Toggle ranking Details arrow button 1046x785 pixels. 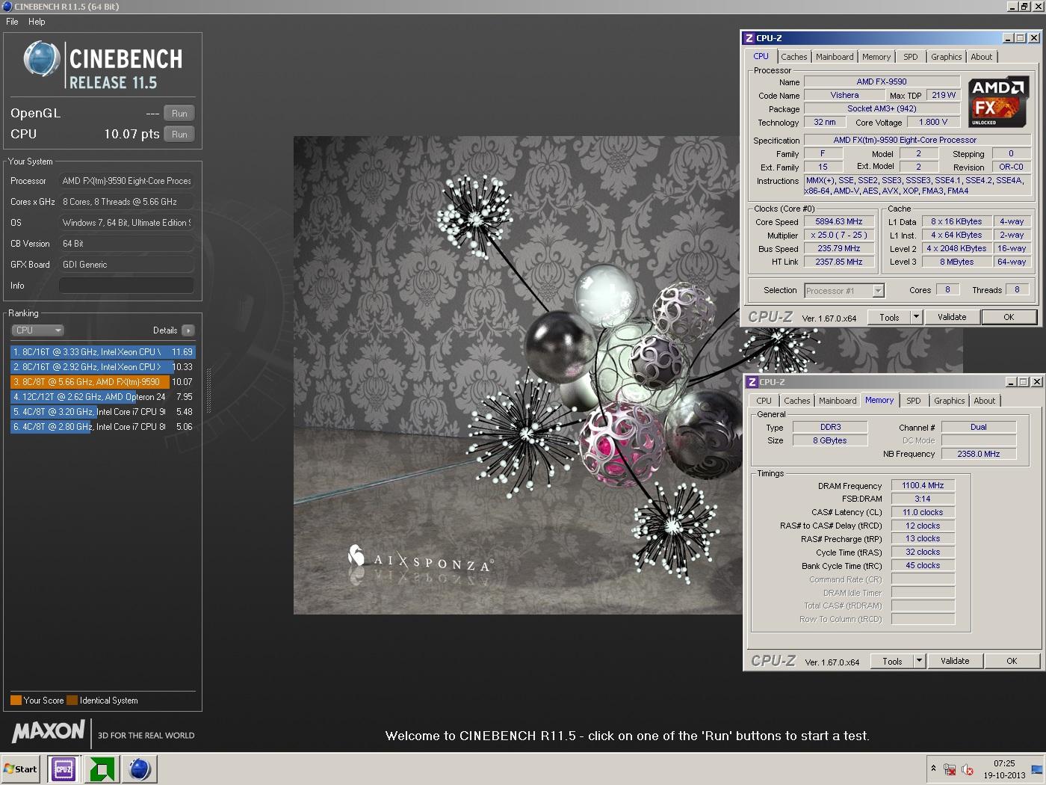point(188,330)
